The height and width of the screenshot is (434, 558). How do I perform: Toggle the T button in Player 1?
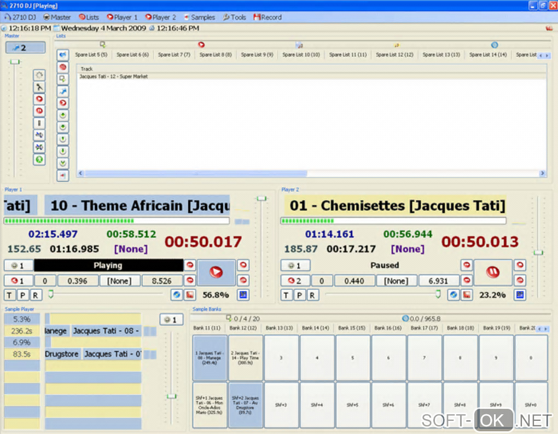(x=10, y=295)
